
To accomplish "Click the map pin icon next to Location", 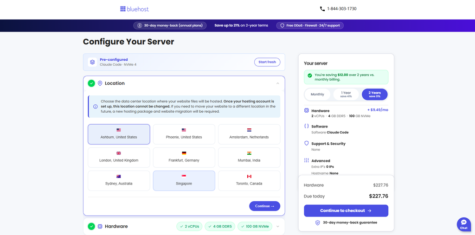I will [x=100, y=83].
